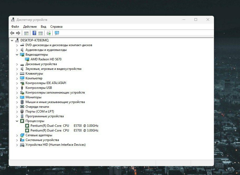Click the Аудиовходы и аудиовыходы speaker icon

pyautogui.click(x=22, y=50)
